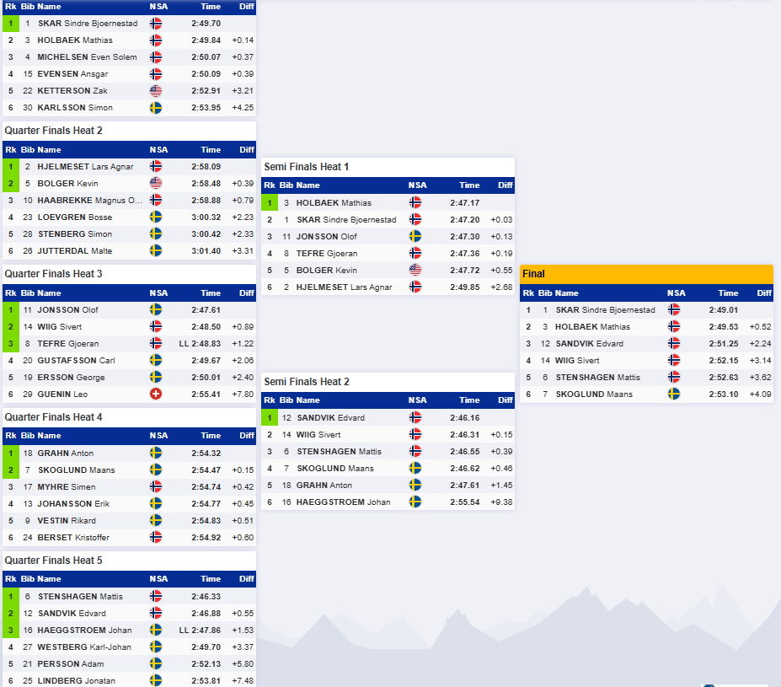Click USA flag beside KETTERSON Zak
The height and width of the screenshot is (687, 781).
[x=155, y=91]
